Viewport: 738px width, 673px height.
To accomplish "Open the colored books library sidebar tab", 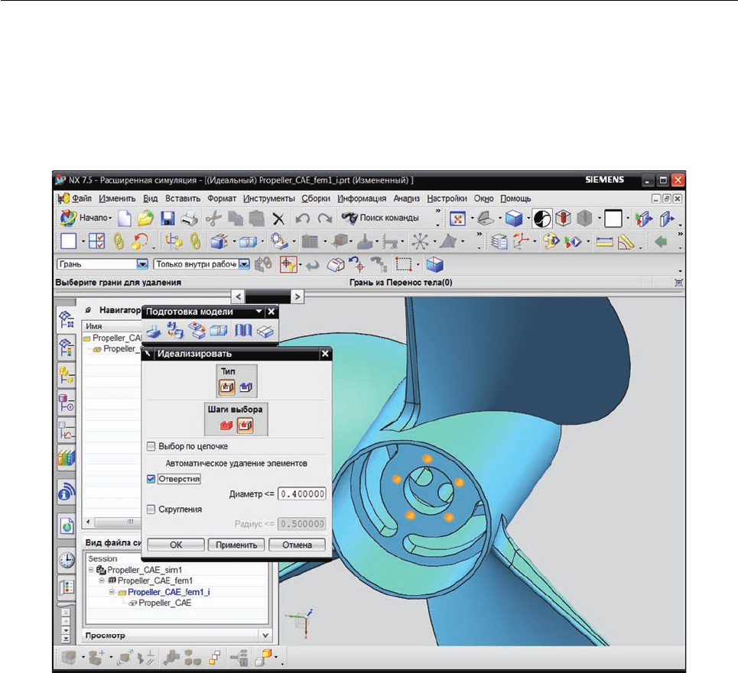I will click(x=67, y=458).
